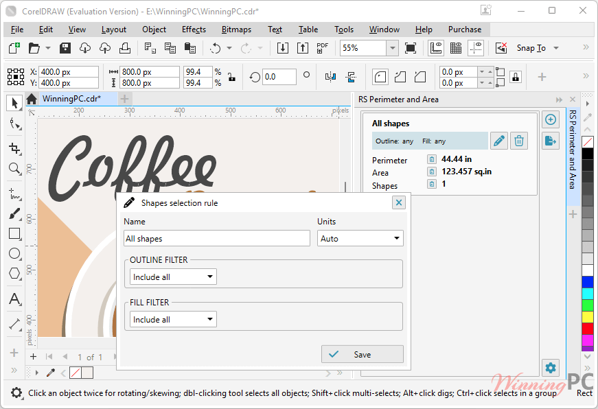Select the round corner option
Screen dimensions: 598x409
(380, 77)
